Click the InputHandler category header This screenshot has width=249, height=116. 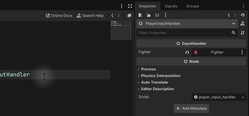[191, 43]
